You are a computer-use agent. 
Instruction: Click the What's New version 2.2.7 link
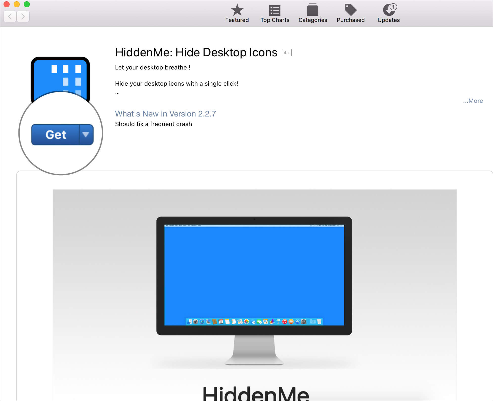click(165, 113)
